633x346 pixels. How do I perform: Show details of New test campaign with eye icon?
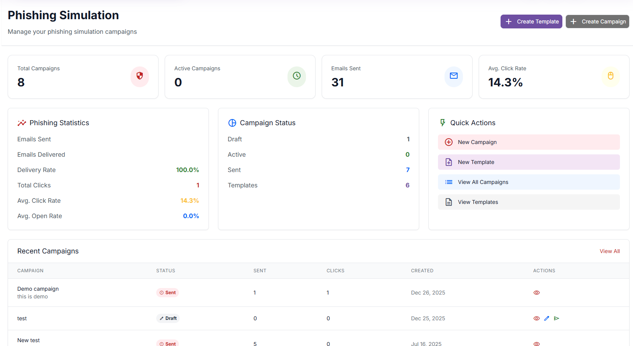tap(536, 344)
